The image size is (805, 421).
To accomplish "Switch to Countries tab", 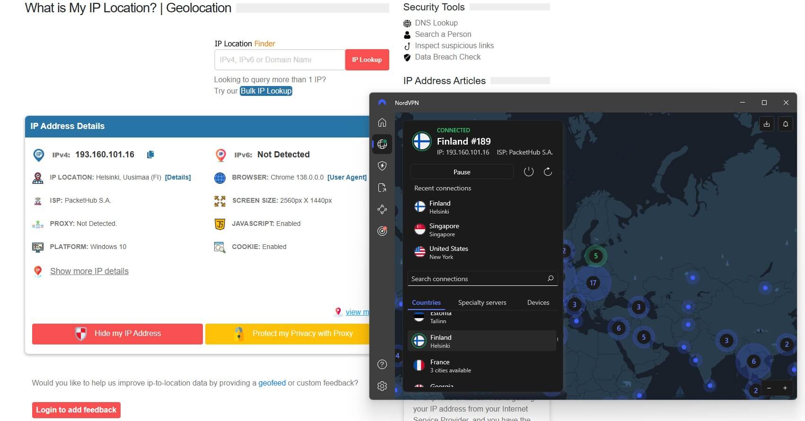I will [426, 302].
